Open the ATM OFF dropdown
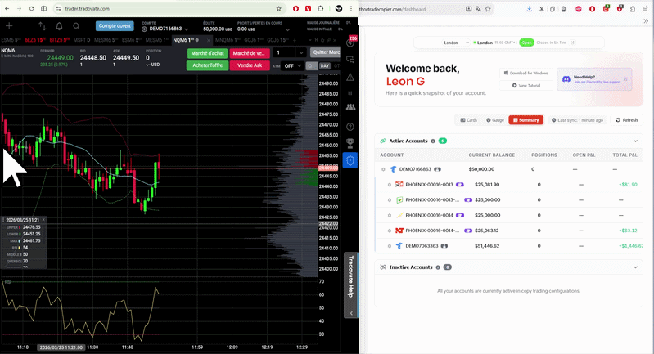Screen dimensions: 654x354 pos(292,66)
